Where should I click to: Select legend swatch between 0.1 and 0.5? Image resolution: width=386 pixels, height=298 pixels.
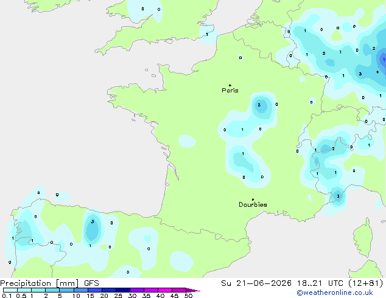pos(10,290)
